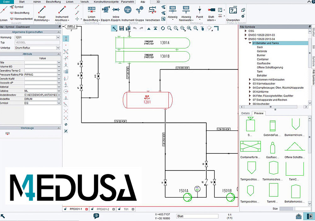
Task: Switch to the Parametrik ribbon tab
Action: point(128,2)
